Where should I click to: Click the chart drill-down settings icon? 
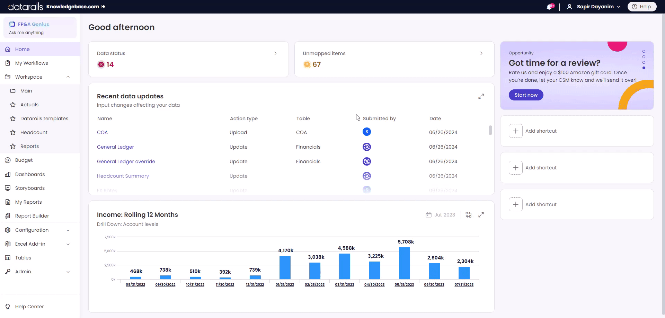(x=468, y=215)
